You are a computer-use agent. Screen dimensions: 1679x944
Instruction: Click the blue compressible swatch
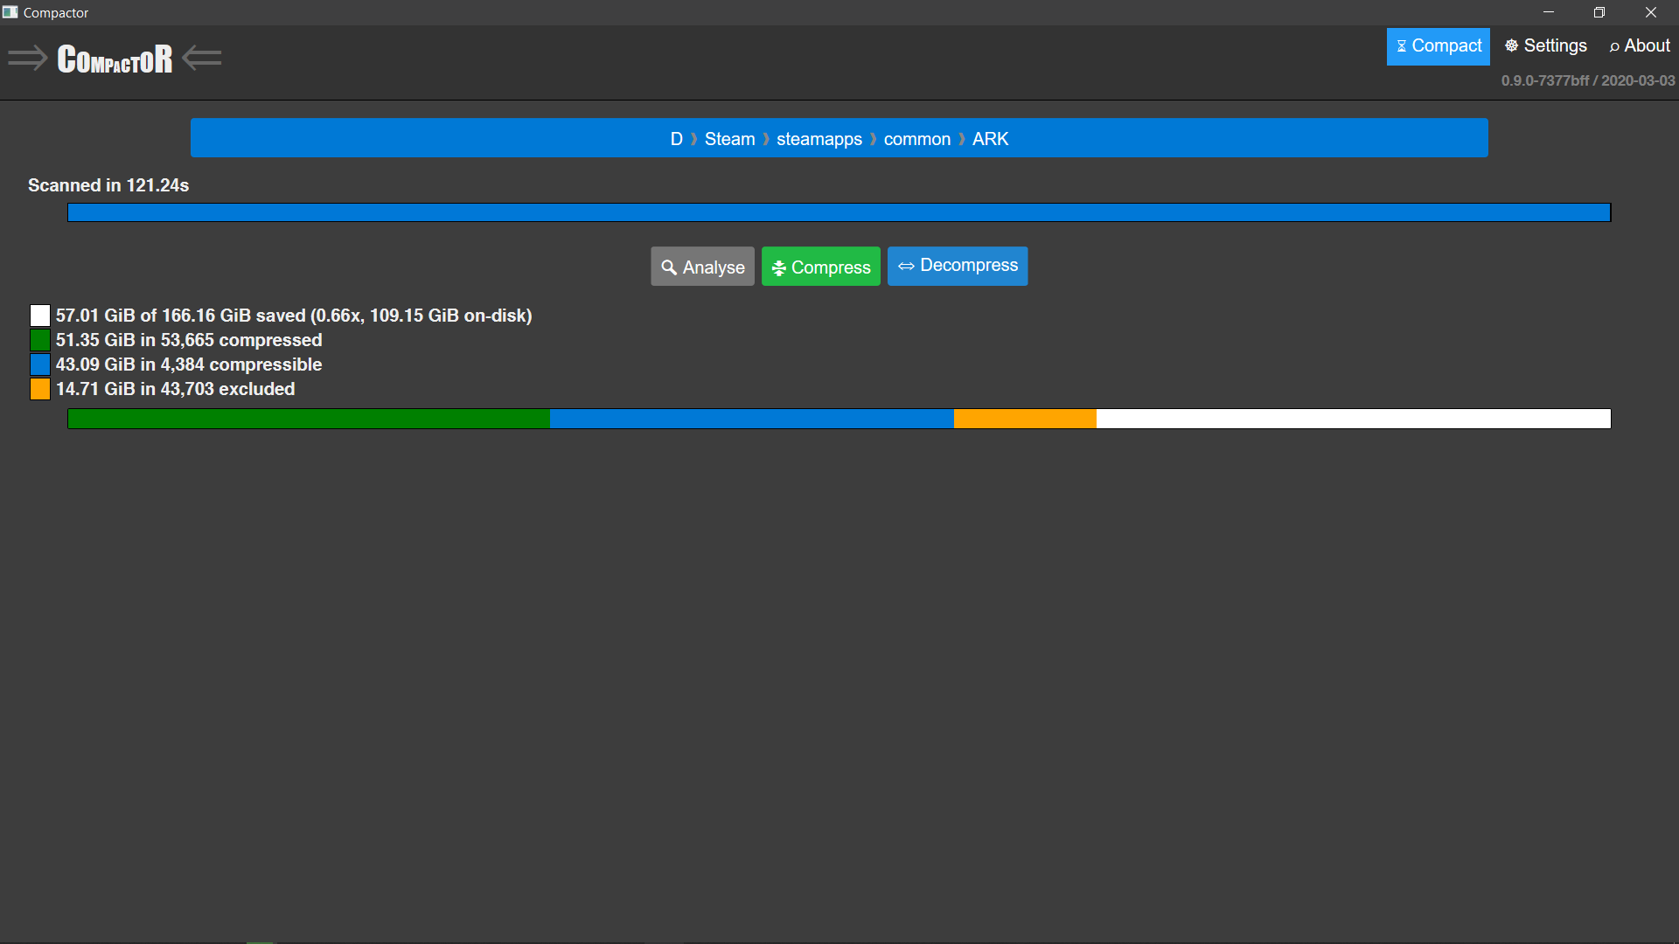pos(40,364)
